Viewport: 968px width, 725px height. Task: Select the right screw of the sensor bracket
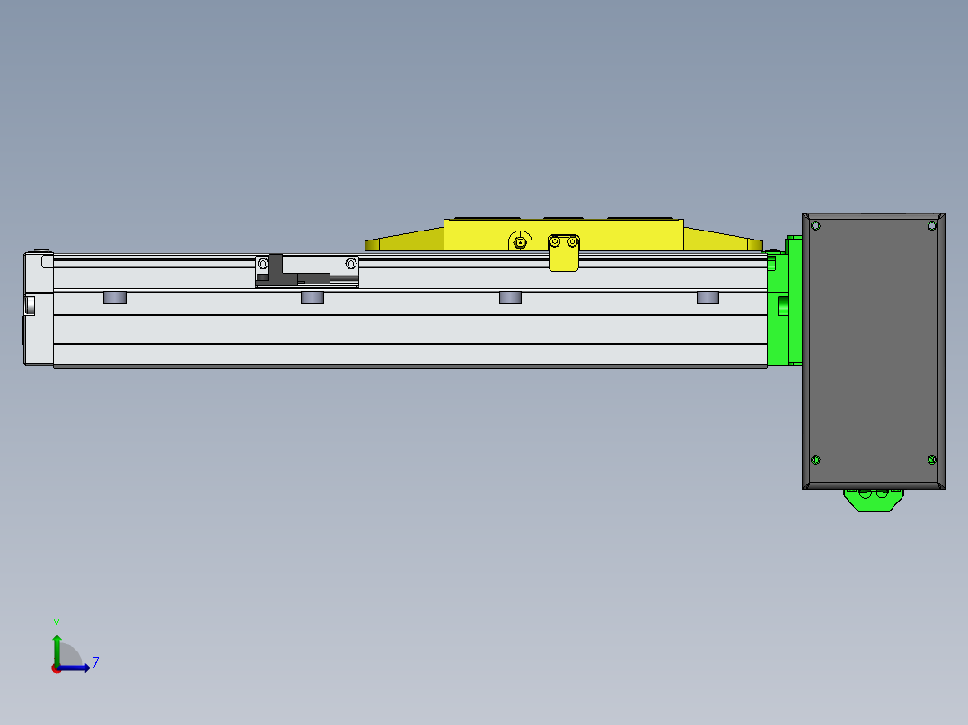tap(350, 264)
